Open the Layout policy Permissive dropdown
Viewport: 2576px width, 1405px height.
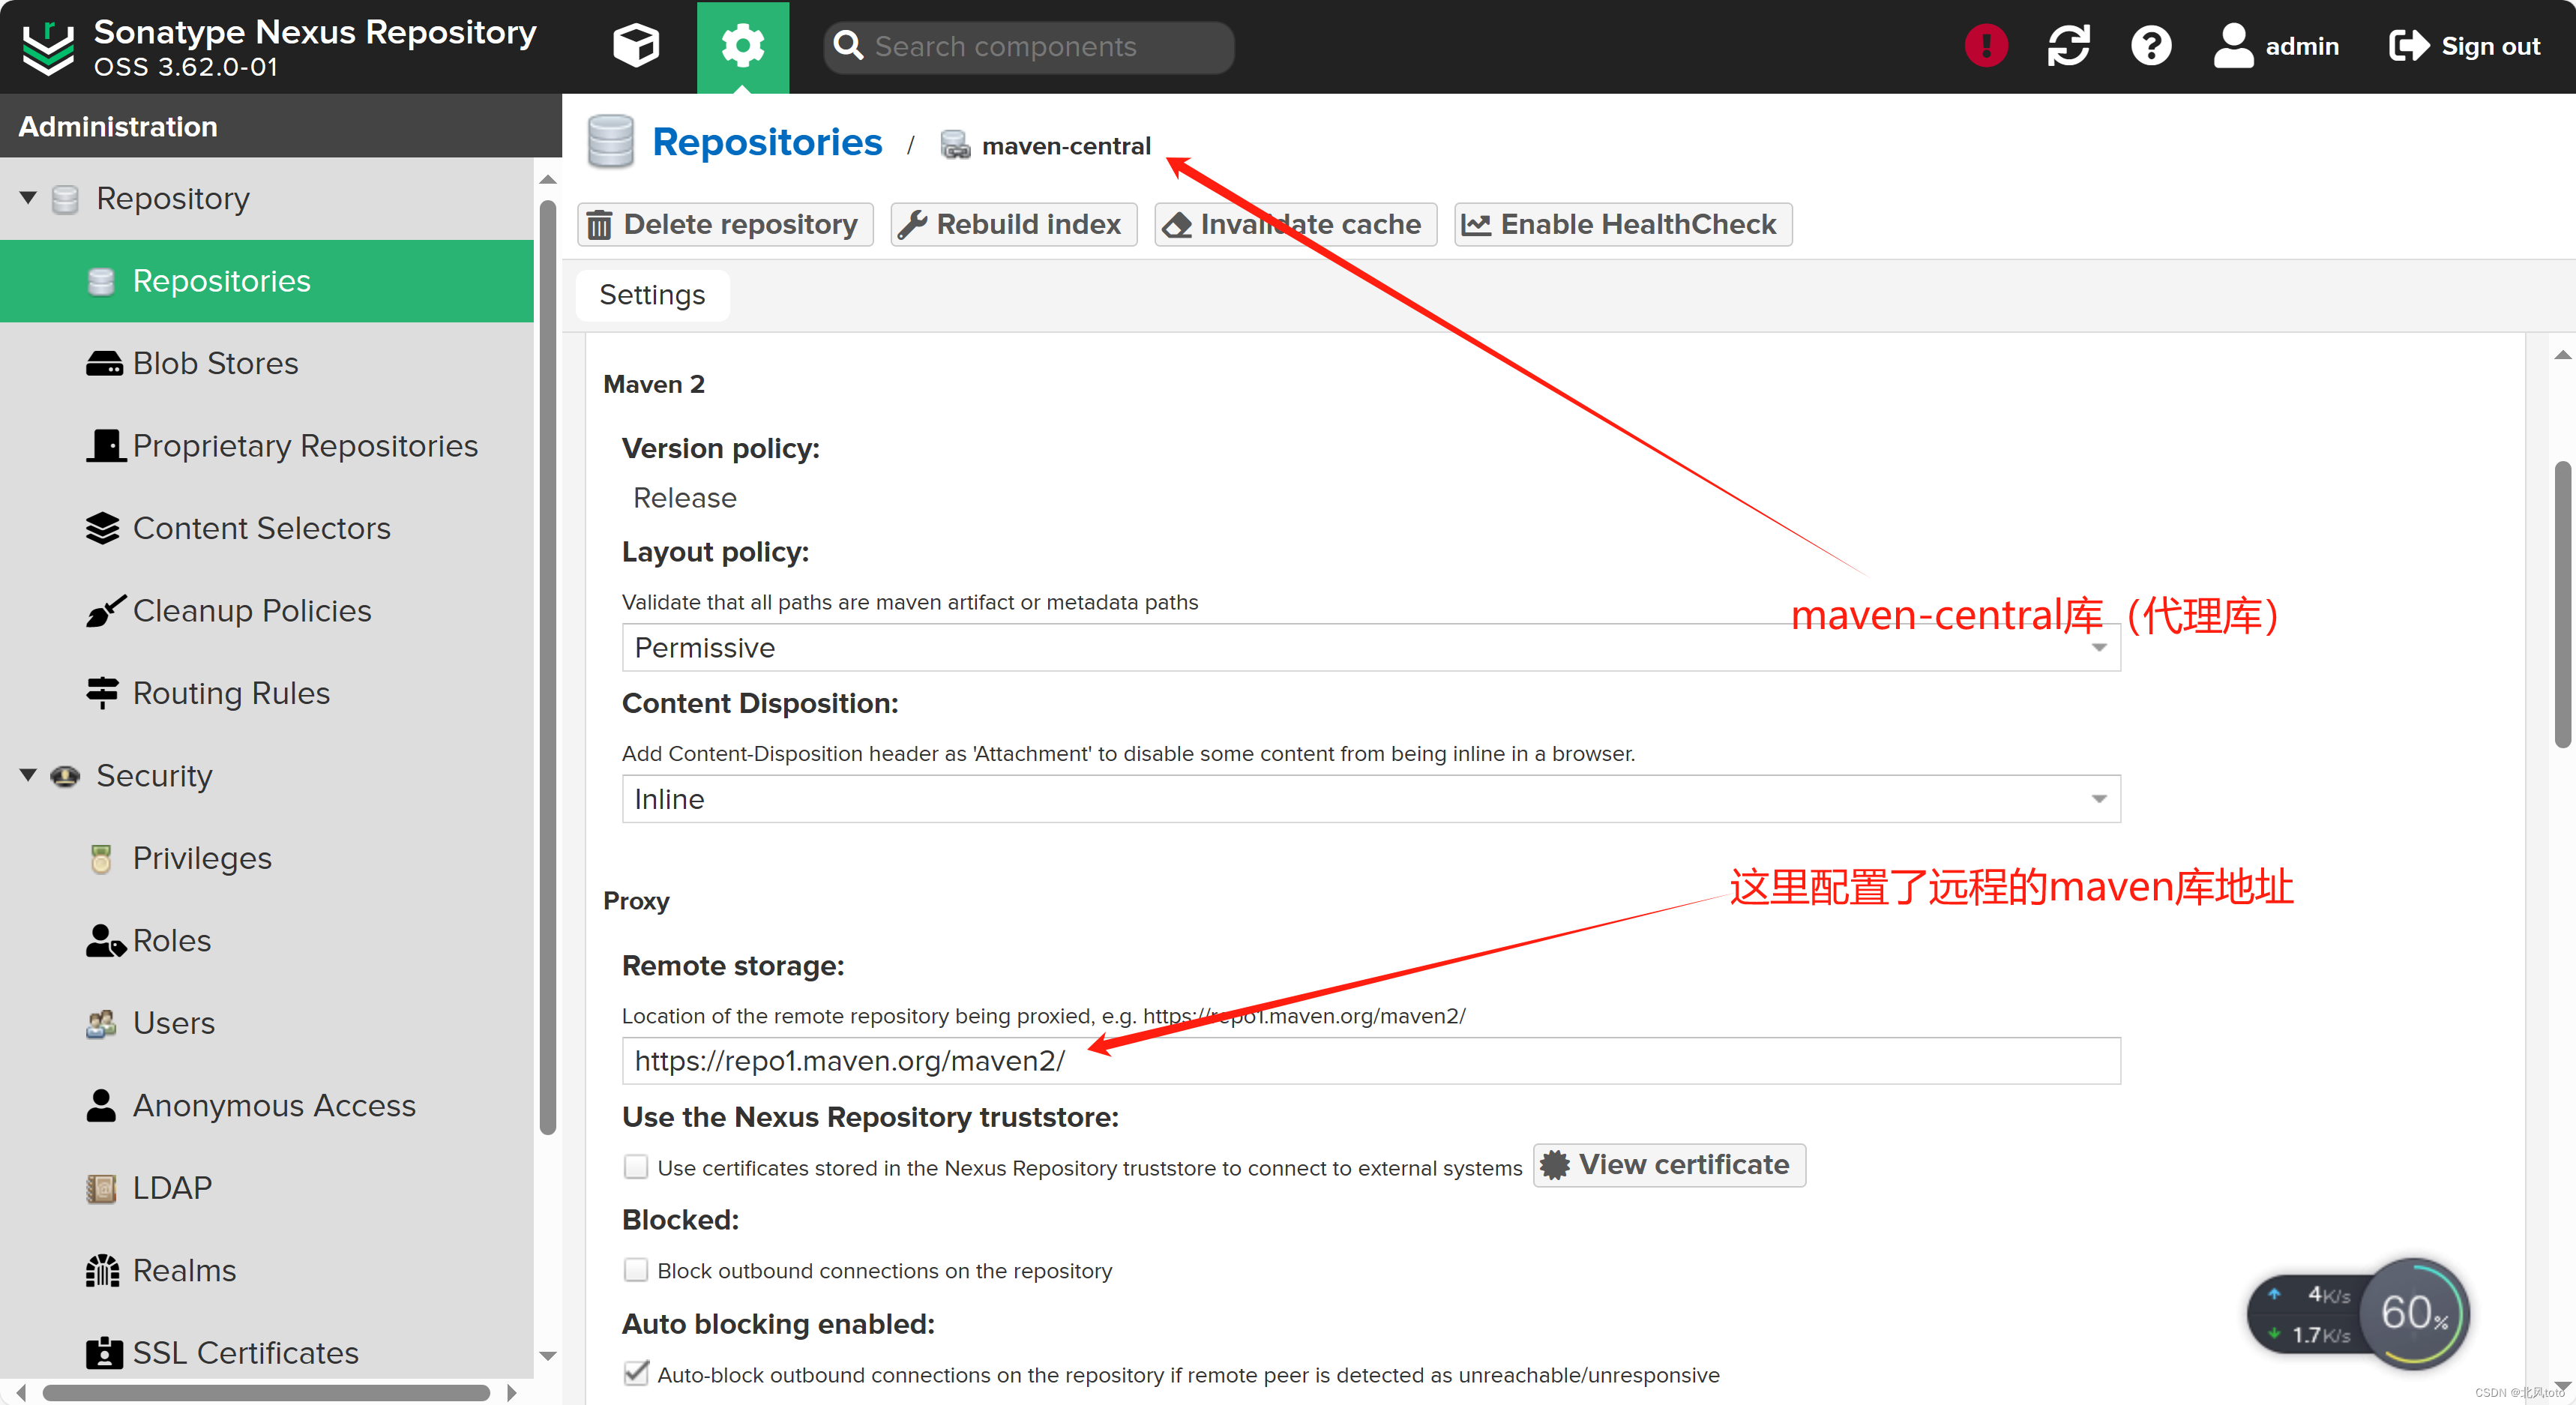pos(1371,648)
